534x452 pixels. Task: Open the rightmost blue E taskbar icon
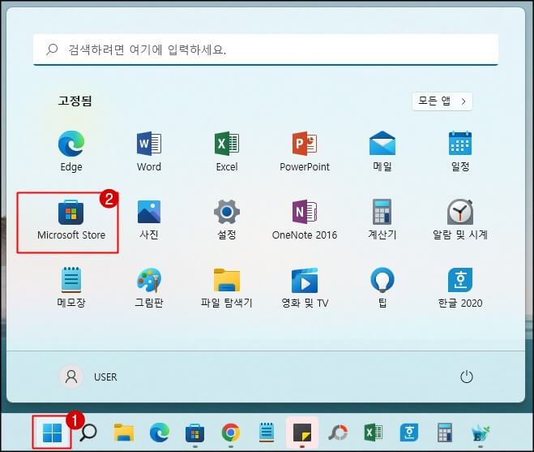point(481,433)
